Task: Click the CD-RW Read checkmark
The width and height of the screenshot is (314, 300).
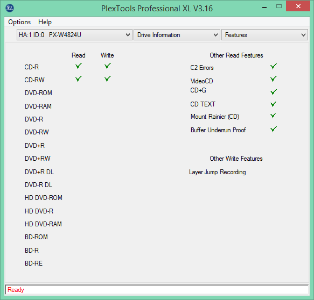Action: coord(79,78)
